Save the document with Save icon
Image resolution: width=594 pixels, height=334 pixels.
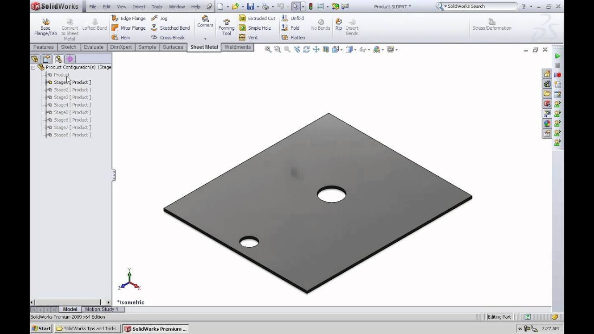pos(251,6)
